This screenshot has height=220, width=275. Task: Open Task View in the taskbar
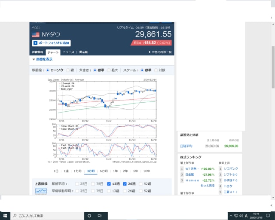(x=100, y=216)
